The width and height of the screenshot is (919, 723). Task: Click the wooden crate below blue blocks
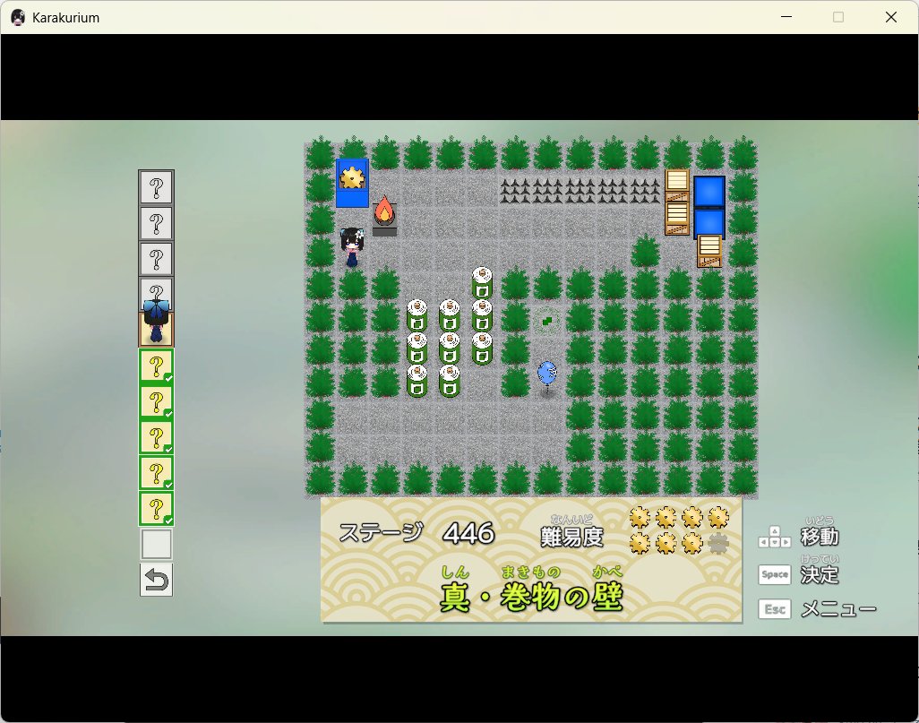709,251
